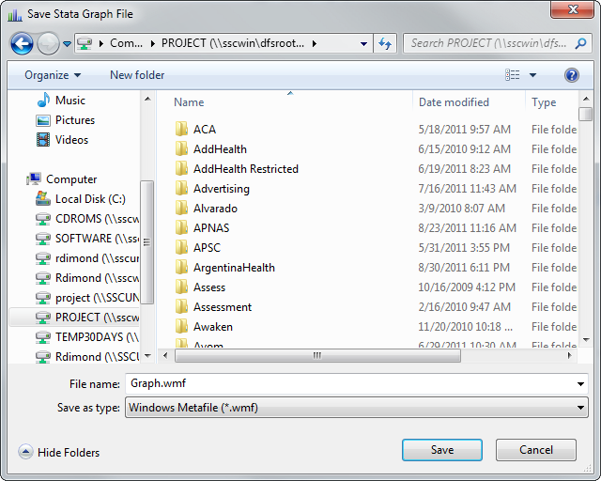601x481 pixels.
Task: Click New folder
Action: 137,75
